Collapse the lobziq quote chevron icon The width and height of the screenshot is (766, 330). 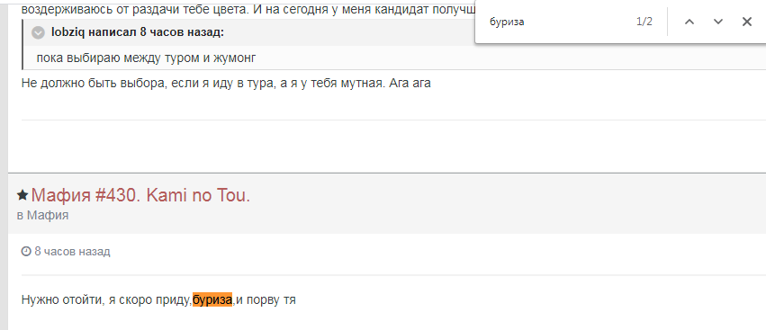coord(38,32)
